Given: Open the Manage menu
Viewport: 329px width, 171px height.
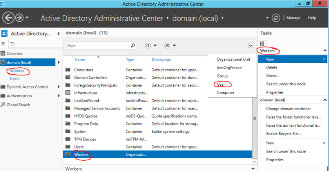Looking at the screenshot, I should pos(293,18).
